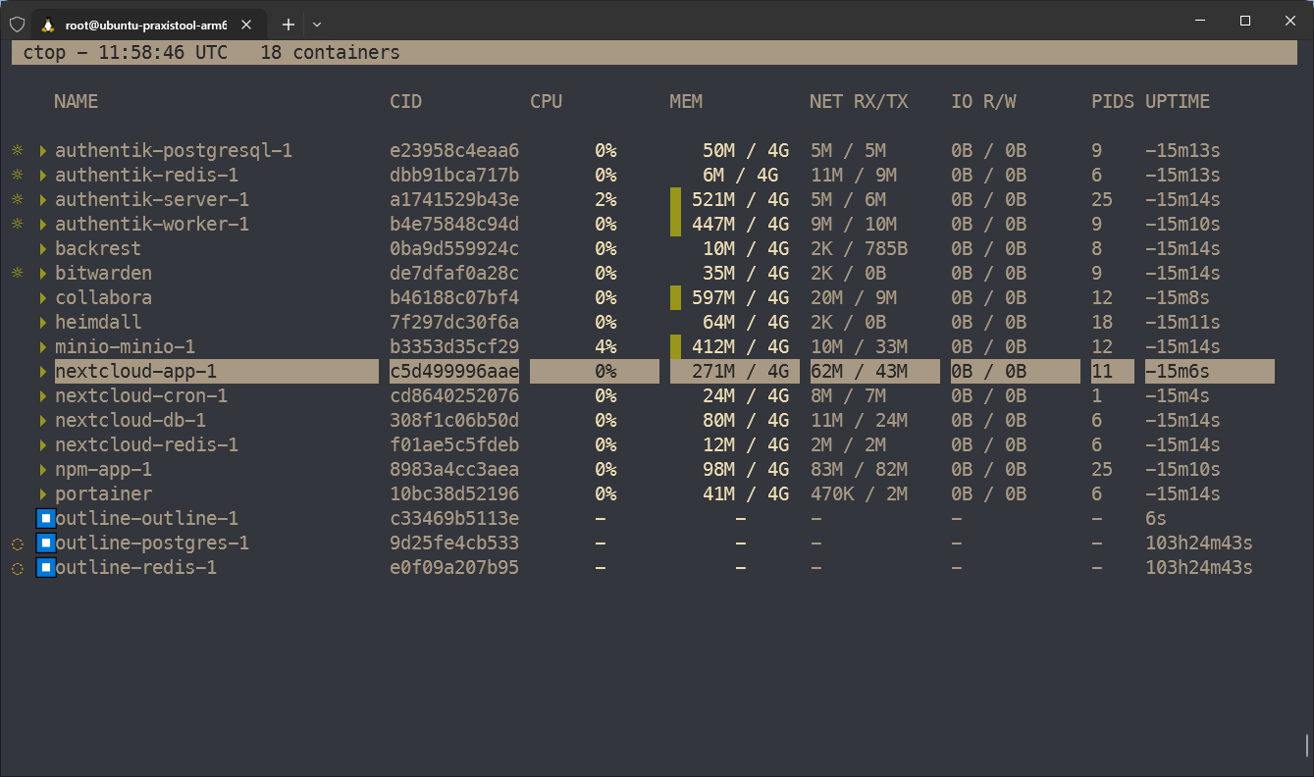
Task: Click the stopped square icon for outline-postgres-1
Action: pos(45,543)
